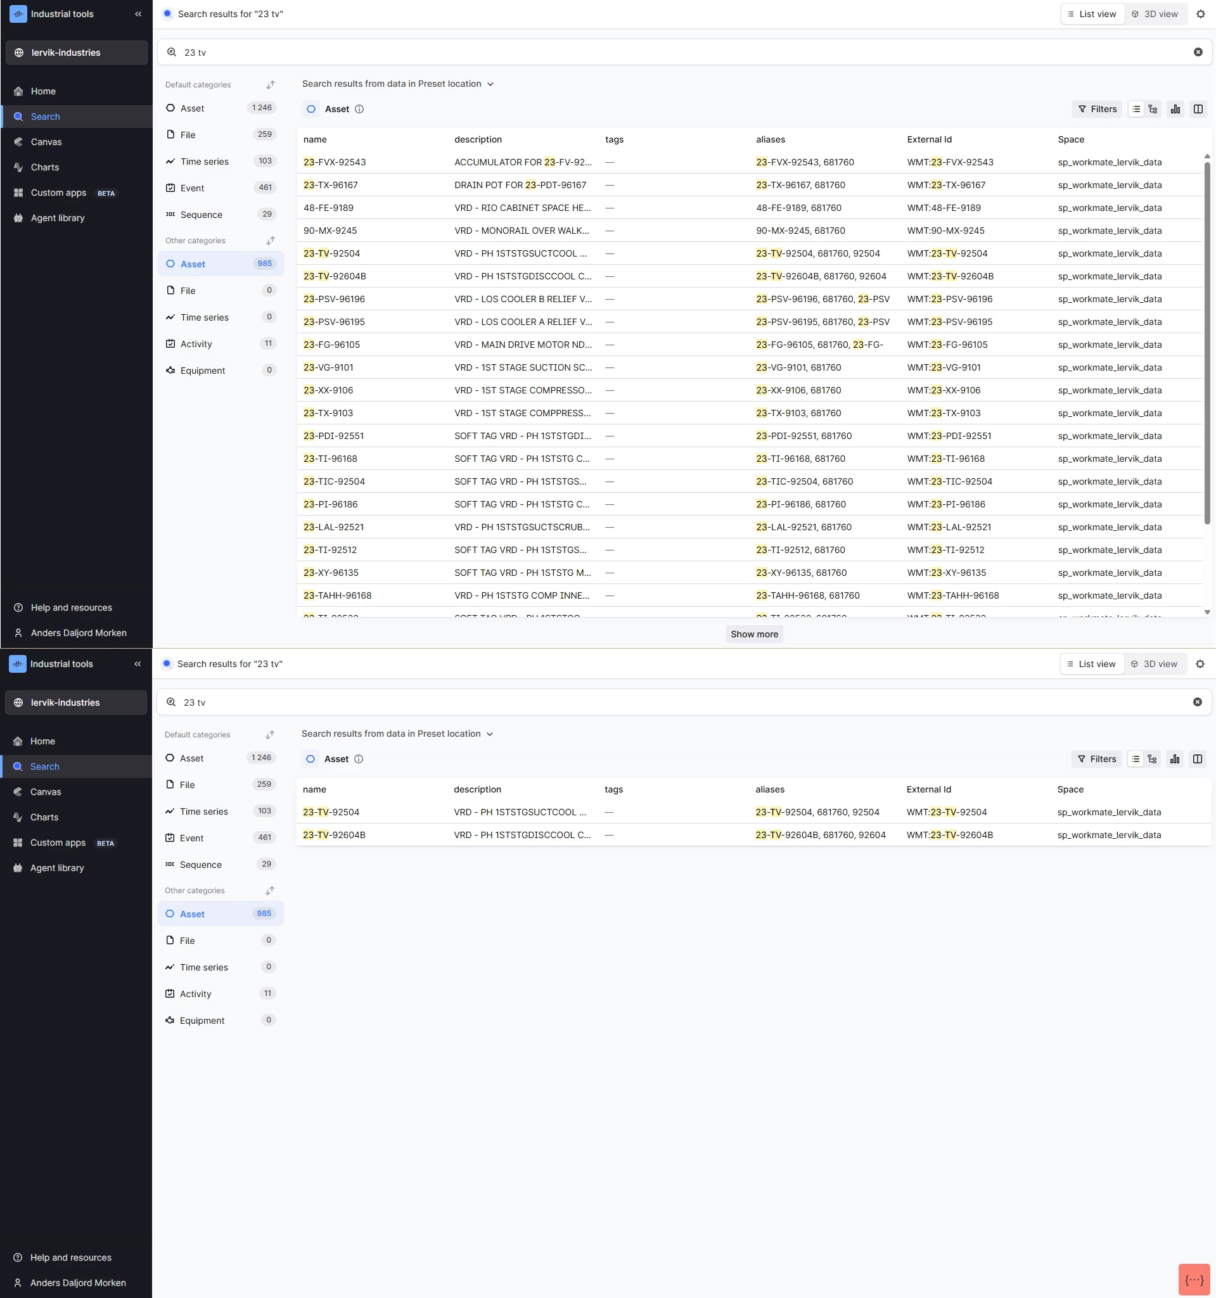This screenshot has width=1216, height=1298.
Task: Select Event category with 461 results, upper screenshot
Action: click(x=221, y=188)
